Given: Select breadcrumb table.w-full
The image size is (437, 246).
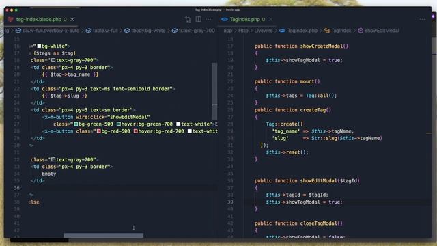Looking at the screenshot, I should tap(105, 31).
